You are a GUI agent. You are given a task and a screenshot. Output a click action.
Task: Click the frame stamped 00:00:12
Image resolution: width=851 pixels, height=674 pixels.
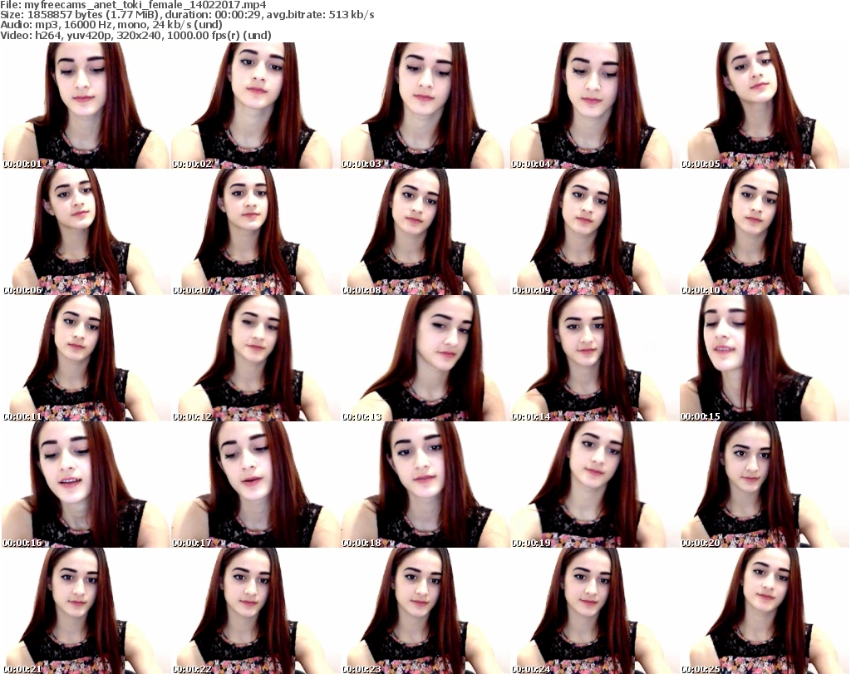click(x=254, y=358)
